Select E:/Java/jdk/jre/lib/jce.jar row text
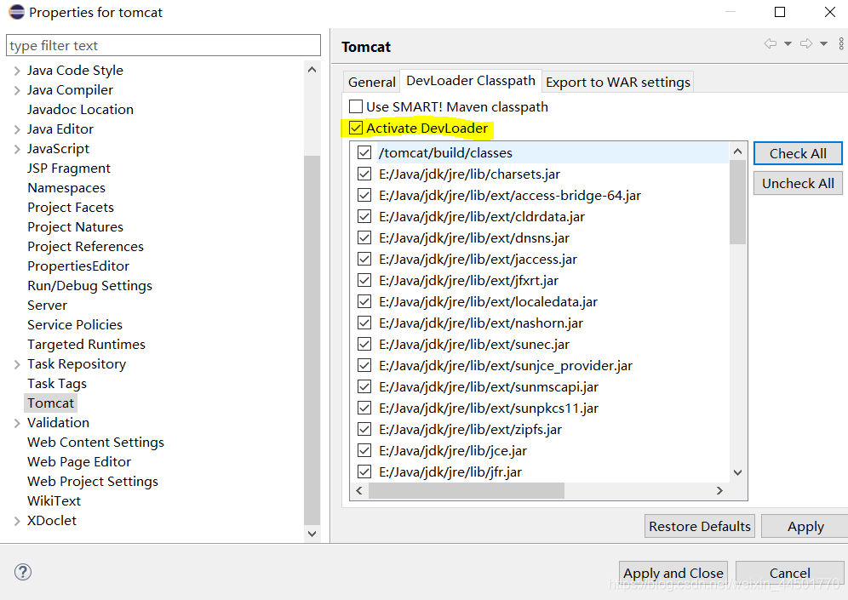This screenshot has width=848, height=600. tap(453, 451)
